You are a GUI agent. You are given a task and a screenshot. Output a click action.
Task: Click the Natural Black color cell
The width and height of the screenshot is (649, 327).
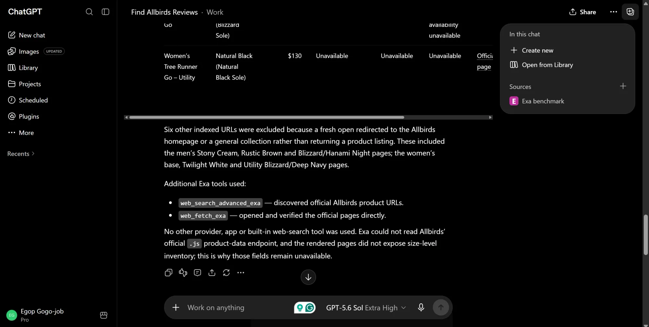[x=234, y=67]
